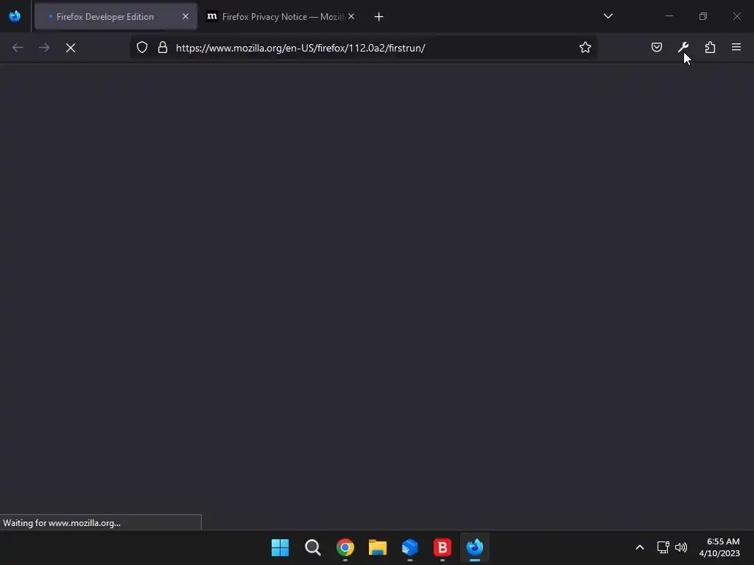Click the URL address bar field
The image size is (754, 565).
tap(364, 48)
